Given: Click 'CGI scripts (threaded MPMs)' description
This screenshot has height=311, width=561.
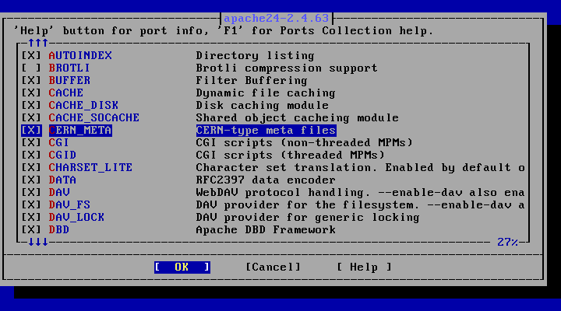Looking at the screenshot, I should click(x=290, y=155).
